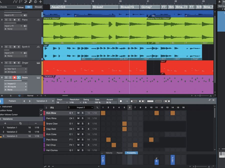The image size is (225, 168).
Task: Open the Synth X track waveform icon
Action: click(x=38, y=47)
